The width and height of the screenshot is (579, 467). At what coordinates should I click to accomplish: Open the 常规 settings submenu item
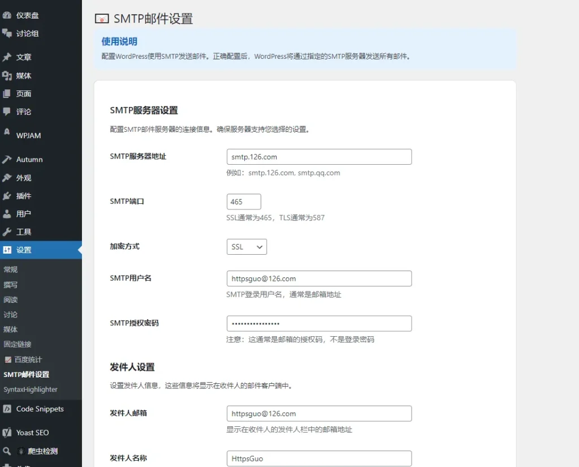[11, 269]
